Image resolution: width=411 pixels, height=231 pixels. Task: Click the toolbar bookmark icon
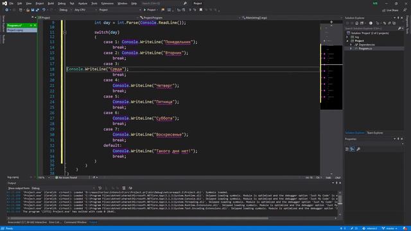click(201, 10)
